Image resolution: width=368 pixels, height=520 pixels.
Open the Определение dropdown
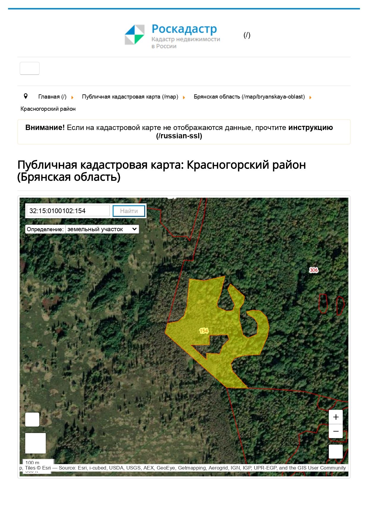(x=102, y=229)
